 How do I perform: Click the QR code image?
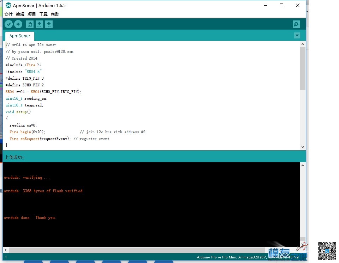pos(327,251)
